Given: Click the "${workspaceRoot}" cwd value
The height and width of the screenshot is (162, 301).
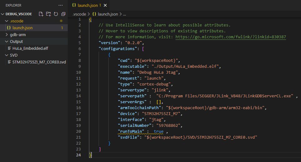Looking at the screenshot, I should click(x=156, y=60).
